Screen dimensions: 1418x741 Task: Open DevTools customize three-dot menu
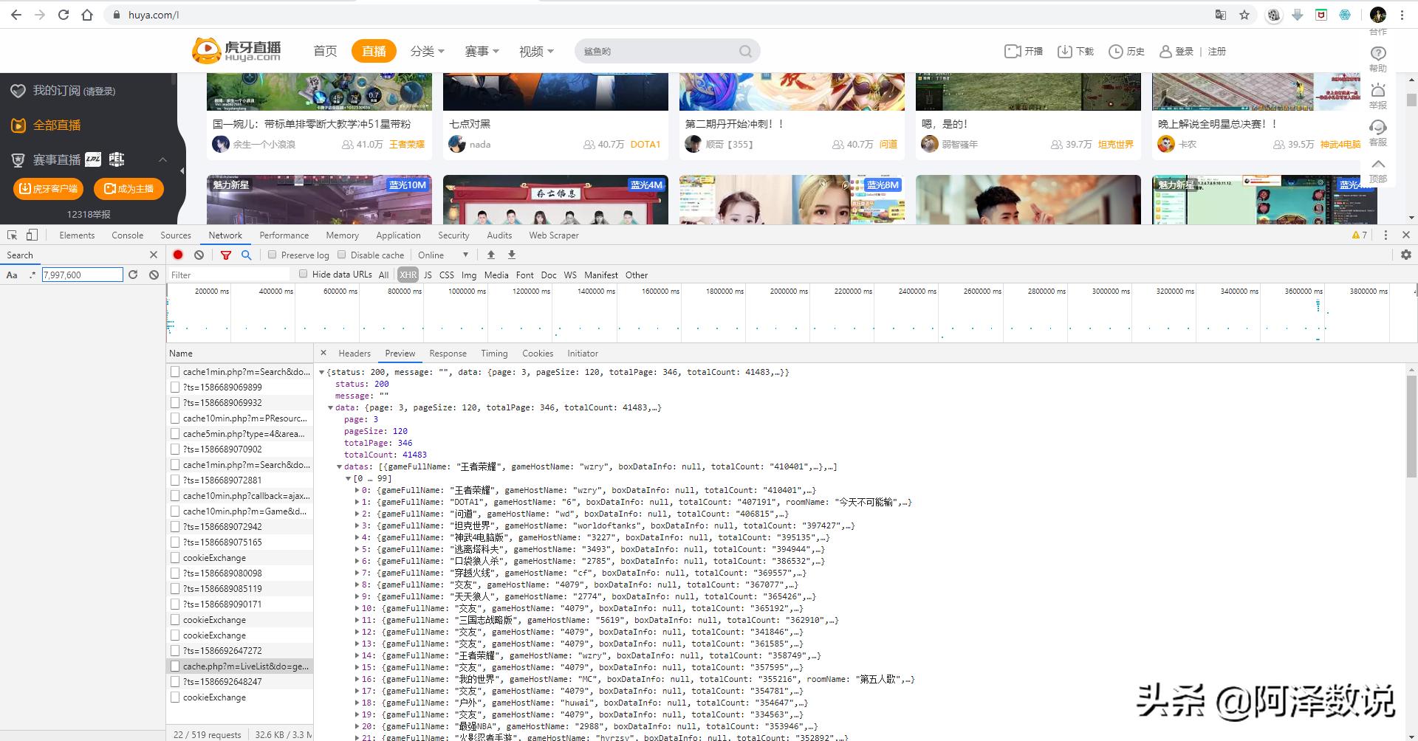coord(1386,235)
